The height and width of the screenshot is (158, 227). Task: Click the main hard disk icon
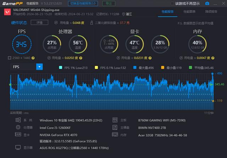tap(115, 127)
